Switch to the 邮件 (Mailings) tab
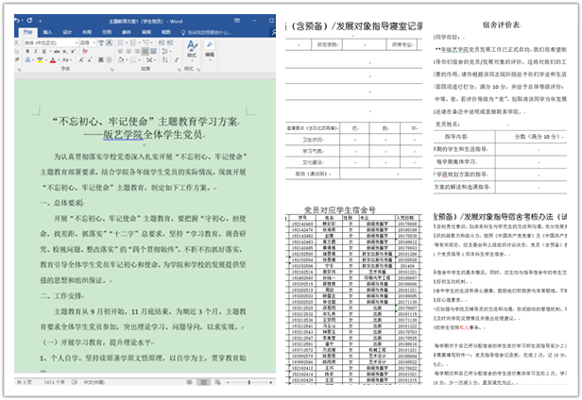 point(127,32)
